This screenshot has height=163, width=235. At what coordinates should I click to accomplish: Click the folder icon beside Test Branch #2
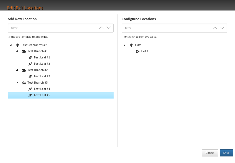click(x=24, y=70)
